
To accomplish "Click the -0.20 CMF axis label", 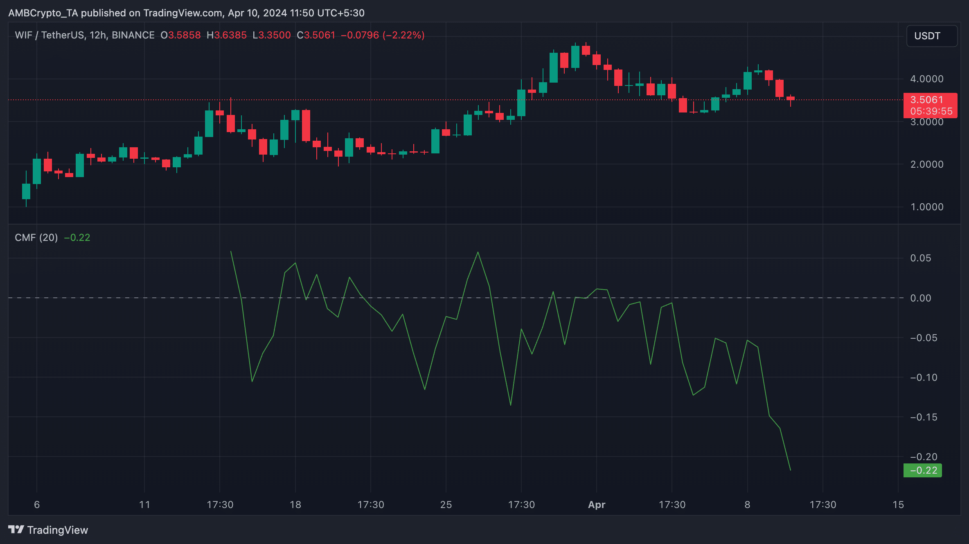I will 923,457.
